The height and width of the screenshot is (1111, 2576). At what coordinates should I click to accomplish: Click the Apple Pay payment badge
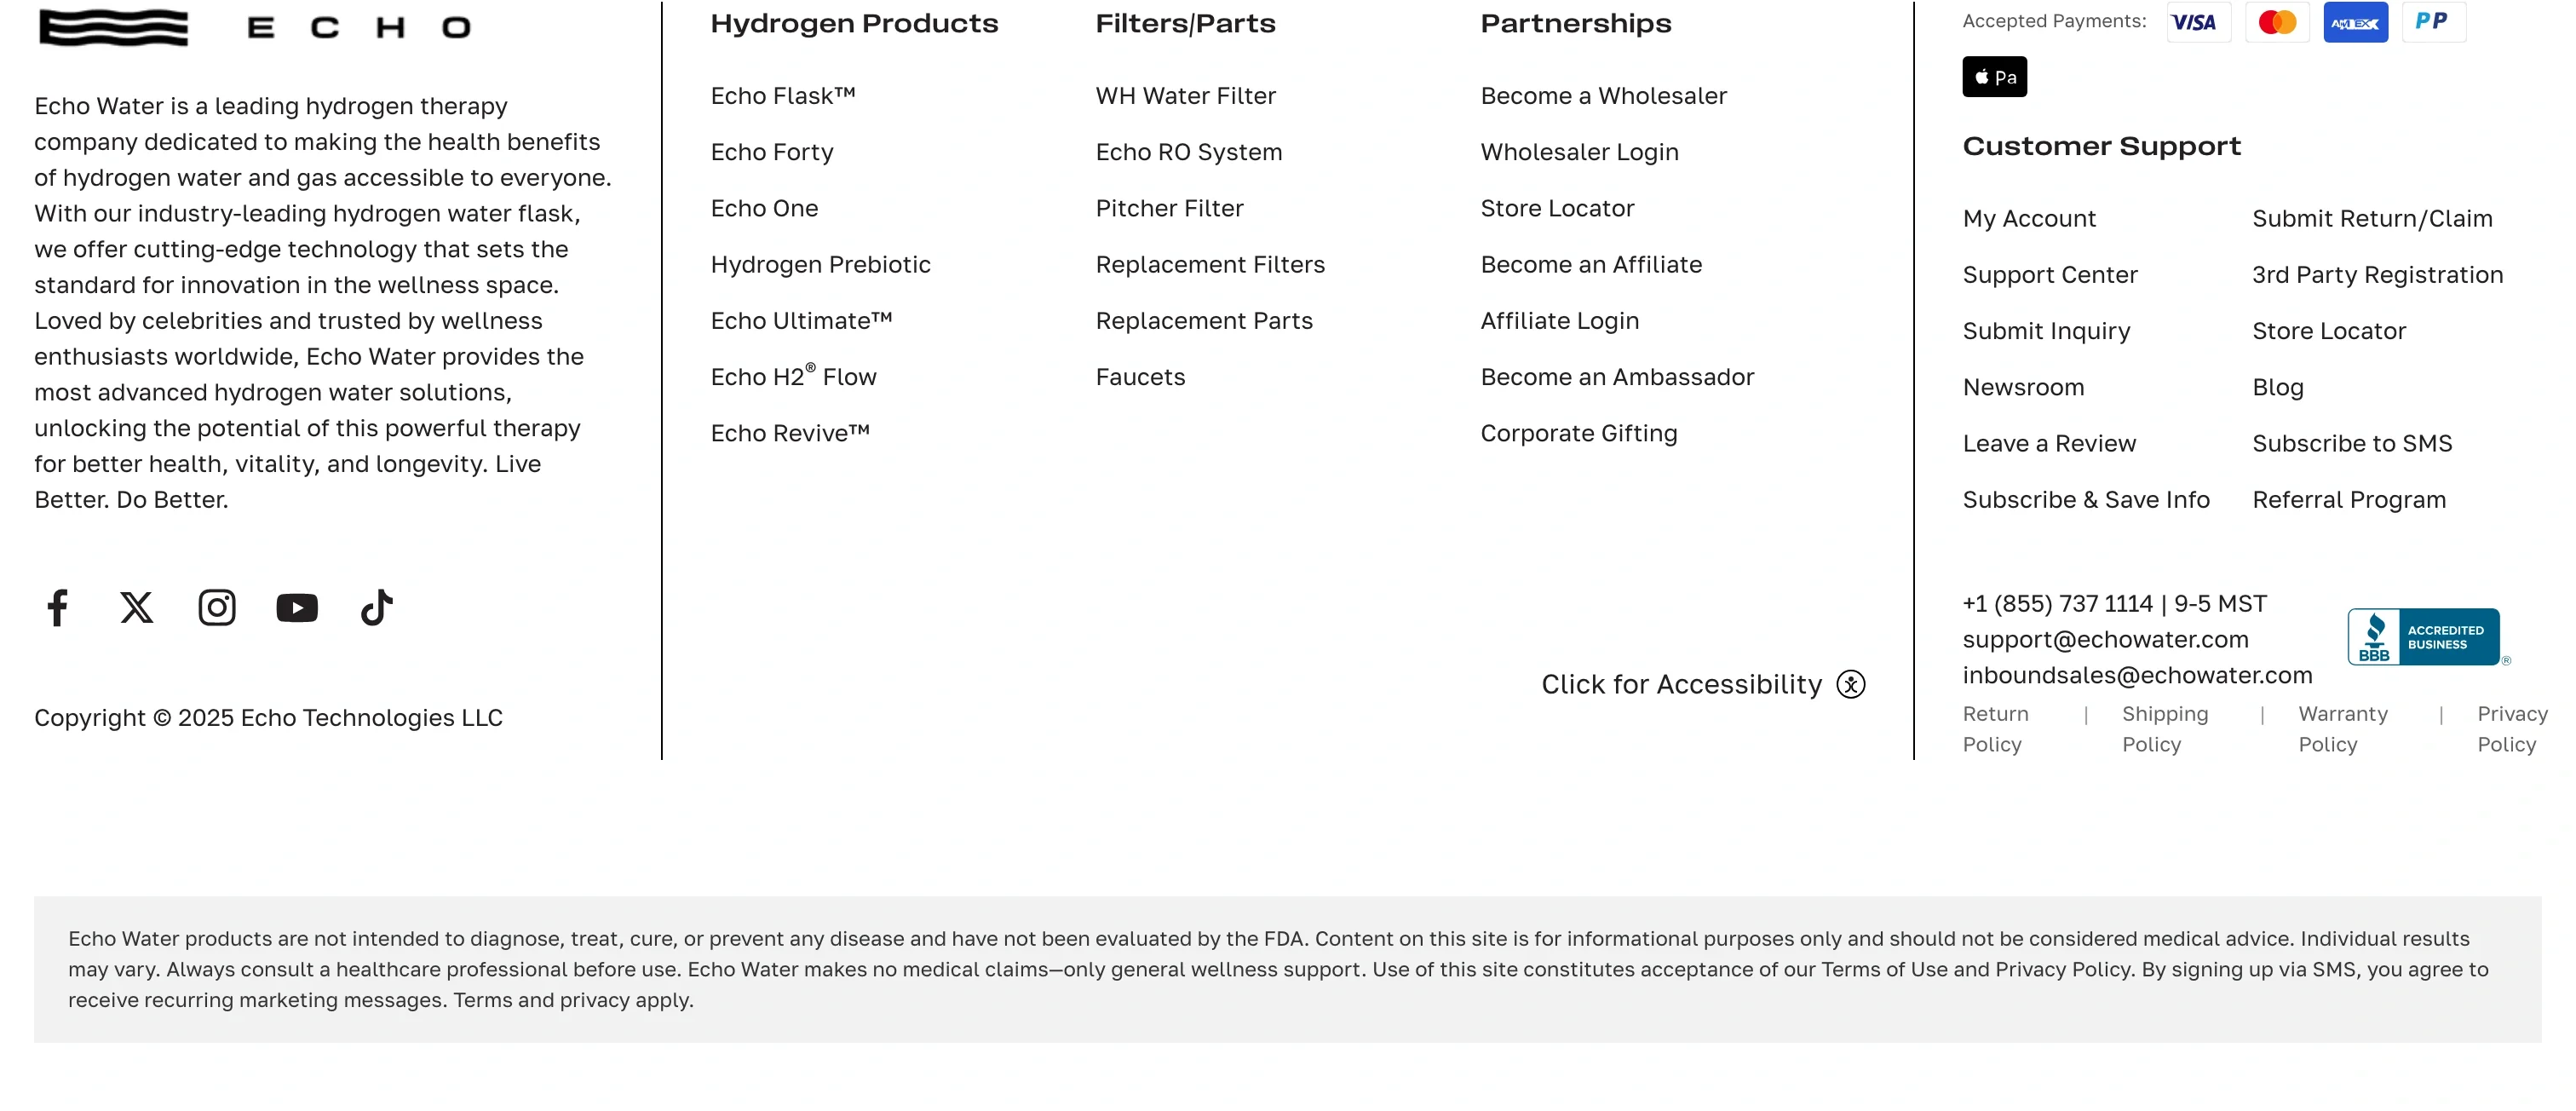pyautogui.click(x=1994, y=77)
